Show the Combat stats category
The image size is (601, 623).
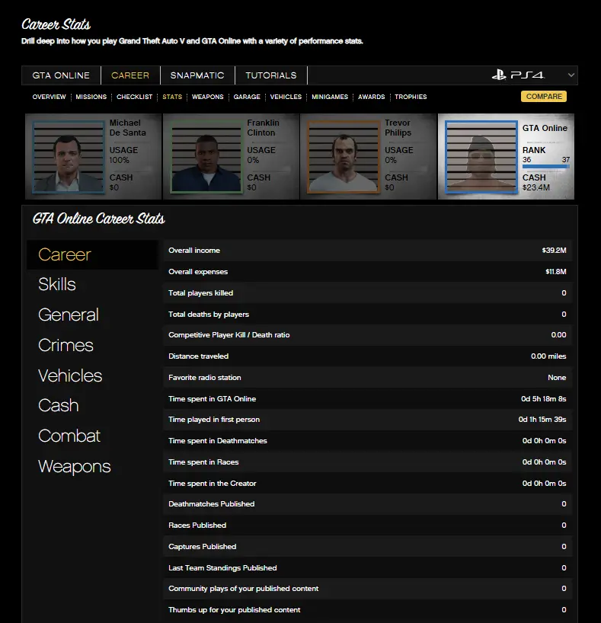(x=69, y=436)
